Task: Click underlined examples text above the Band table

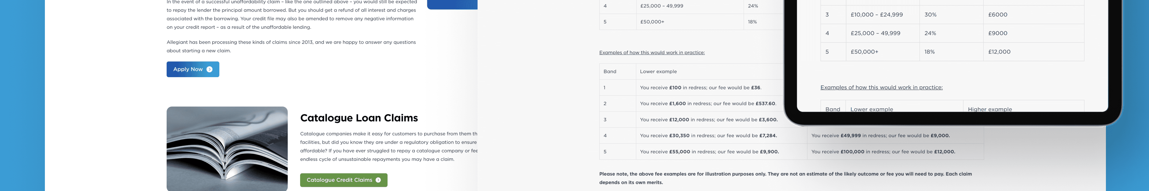Action: tap(652, 53)
